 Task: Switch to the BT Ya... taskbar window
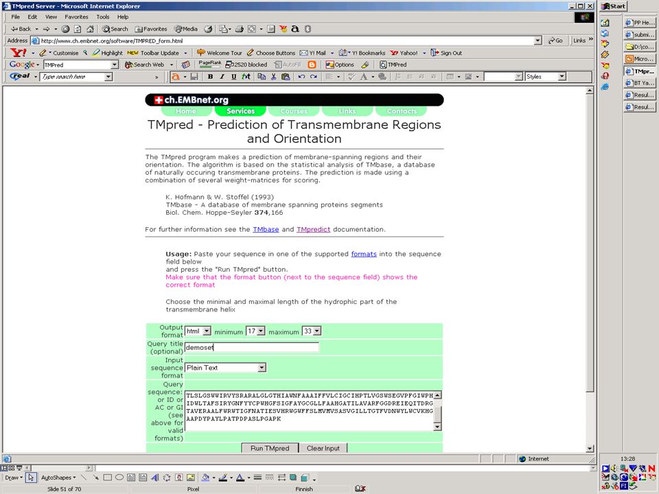(x=640, y=83)
